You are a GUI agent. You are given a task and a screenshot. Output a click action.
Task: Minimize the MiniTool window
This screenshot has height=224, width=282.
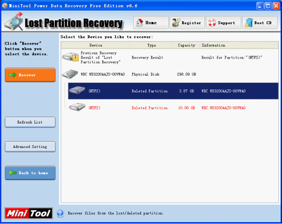tap(260, 6)
